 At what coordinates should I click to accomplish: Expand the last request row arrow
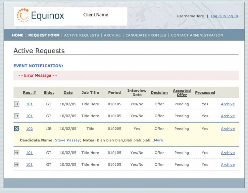17,165
